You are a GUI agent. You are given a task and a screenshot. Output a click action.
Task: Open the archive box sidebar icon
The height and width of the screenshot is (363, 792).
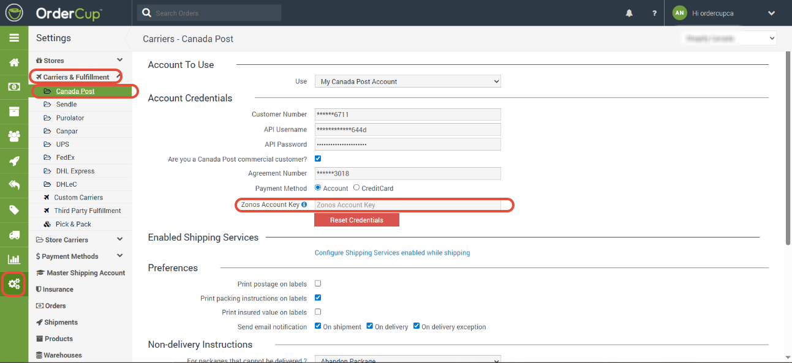[x=13, y=111]
